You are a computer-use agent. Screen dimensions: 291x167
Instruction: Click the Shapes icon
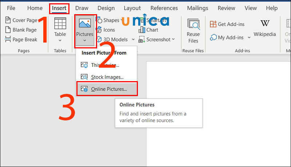[x=99, y=20]
